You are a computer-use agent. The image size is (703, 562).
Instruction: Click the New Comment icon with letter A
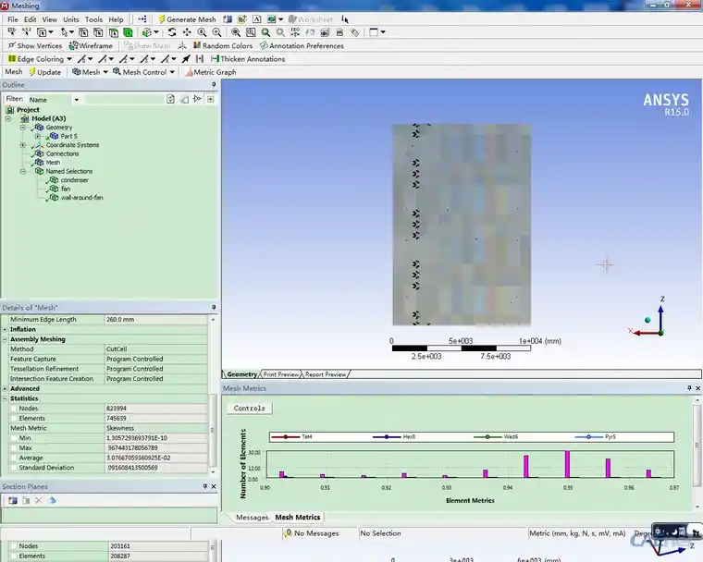tap(257, 19)
